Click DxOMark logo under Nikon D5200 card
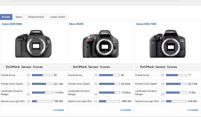Viewport: 201px width, 117px height. click(x=126, y=110)
